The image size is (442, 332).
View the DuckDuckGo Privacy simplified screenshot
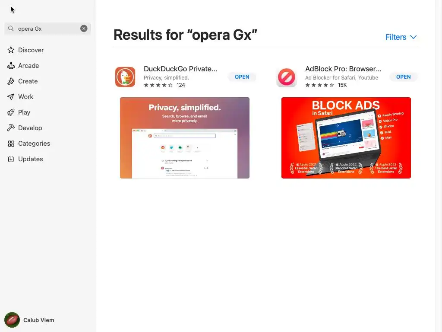[x=185, y=138]
